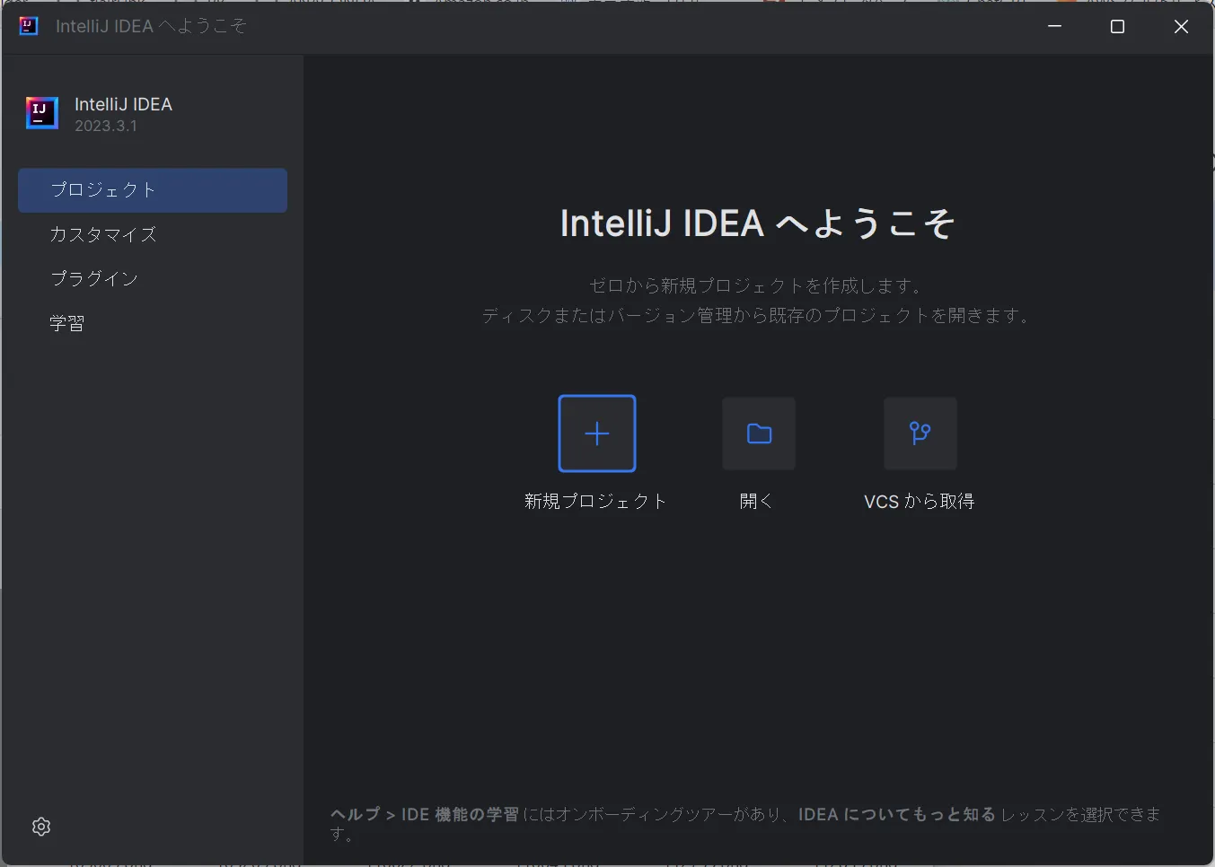Image resolution: width=1215 pixels, height=867 pixels.
Task: Maximize the welcome window
Action: coord(1118,27)
